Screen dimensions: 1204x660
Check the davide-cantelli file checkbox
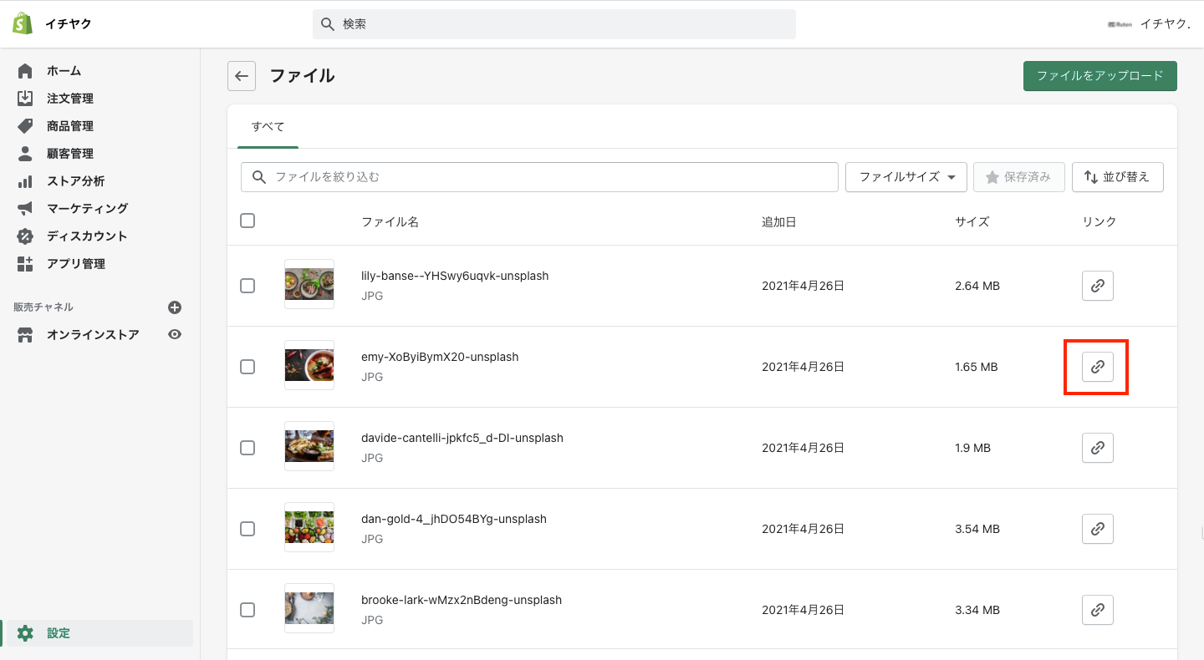pyautogui.click(x=247, y=448)
